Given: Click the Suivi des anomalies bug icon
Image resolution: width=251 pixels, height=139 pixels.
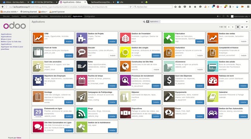Looking at the screenshot, I should point(38,66).
